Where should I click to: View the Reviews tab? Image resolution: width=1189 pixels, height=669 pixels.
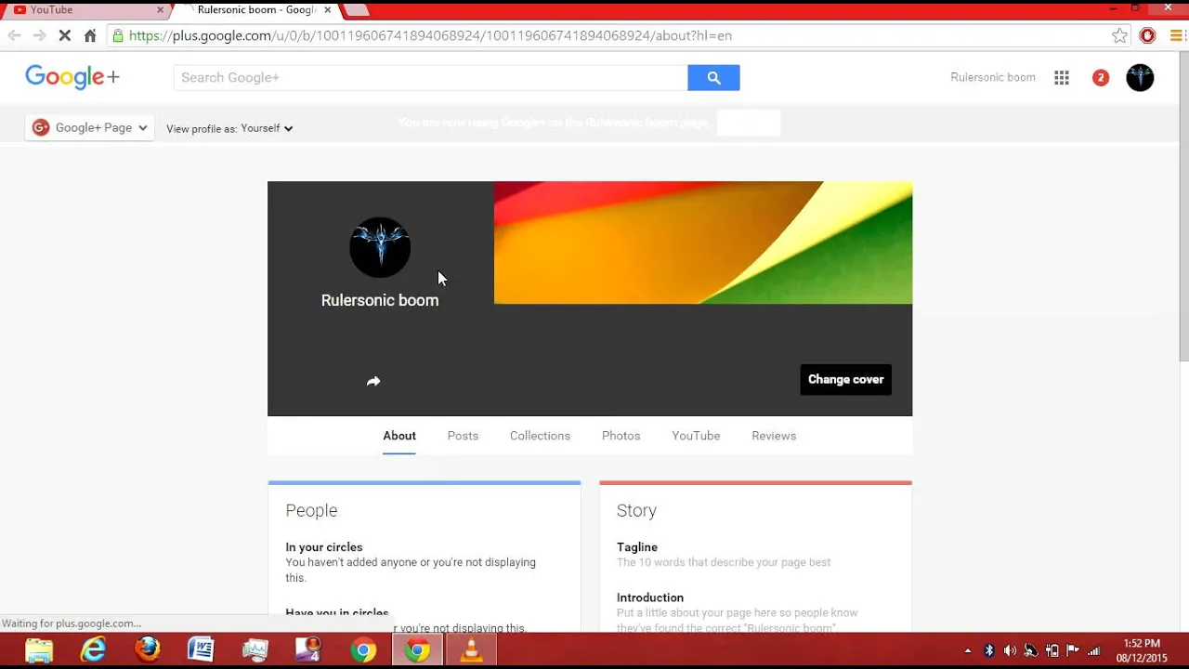(774, 436)
